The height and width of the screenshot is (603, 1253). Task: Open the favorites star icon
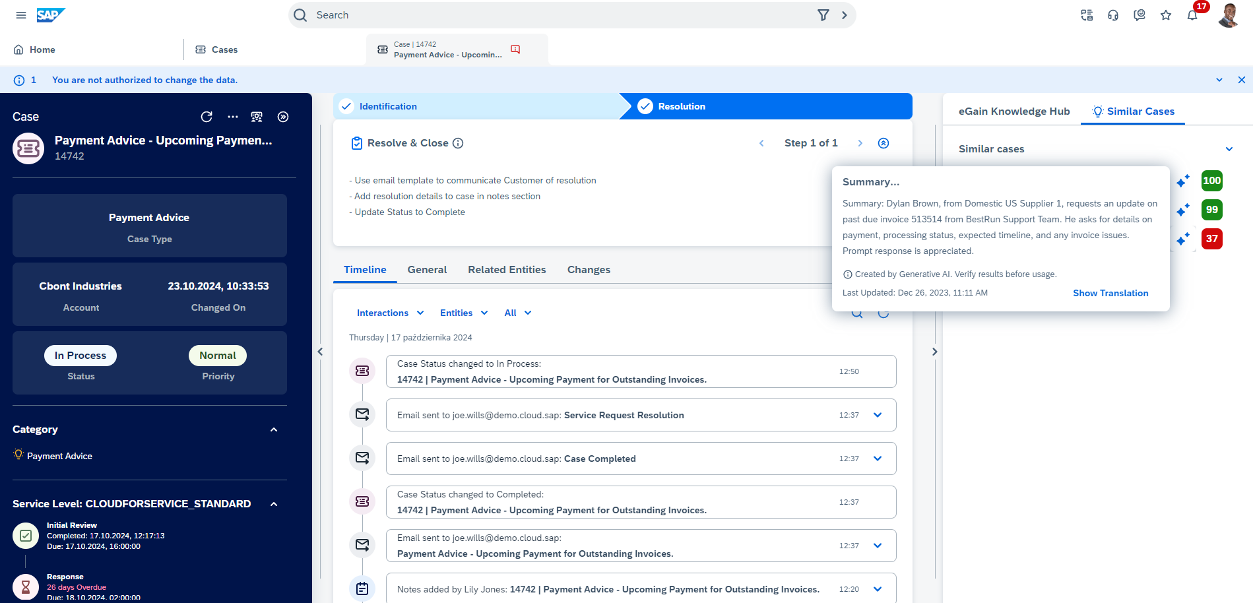coord(1166,15)
